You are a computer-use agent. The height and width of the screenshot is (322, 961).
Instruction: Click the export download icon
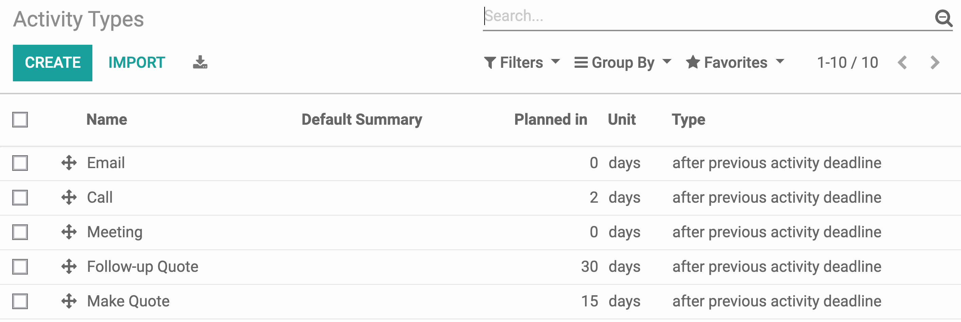[200, 63]
